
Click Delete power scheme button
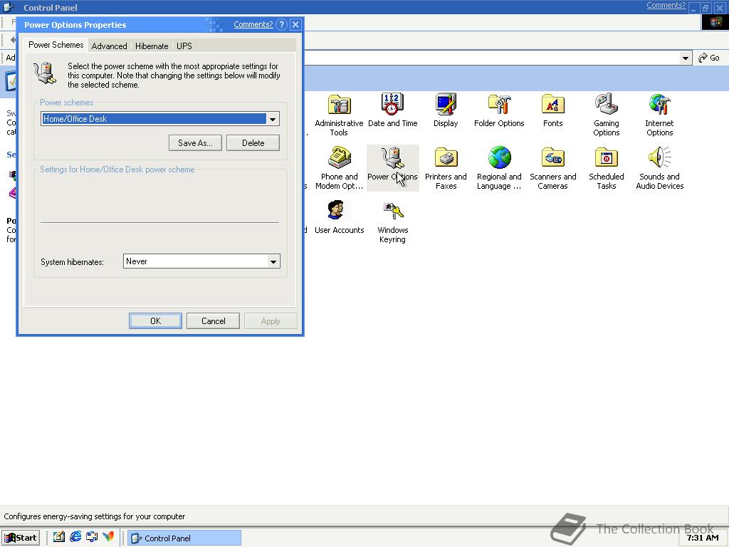[253, 142]
